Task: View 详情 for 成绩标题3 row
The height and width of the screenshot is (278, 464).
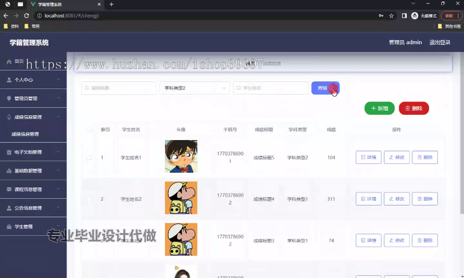Action: point(369,240)
